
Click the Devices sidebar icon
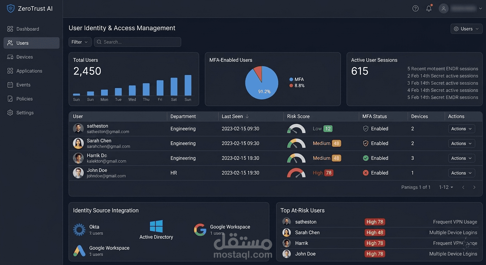point(10,57)
